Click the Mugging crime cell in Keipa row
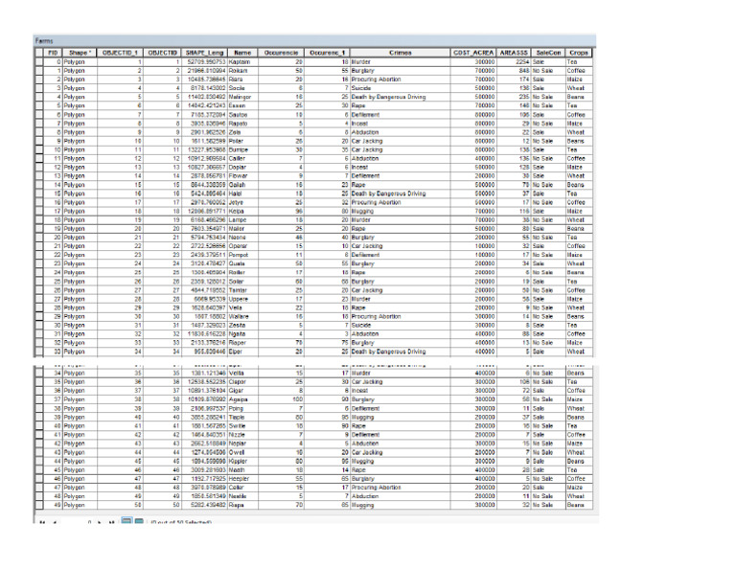This screenshot has width=736, height=569. click(x=400, y=211)
